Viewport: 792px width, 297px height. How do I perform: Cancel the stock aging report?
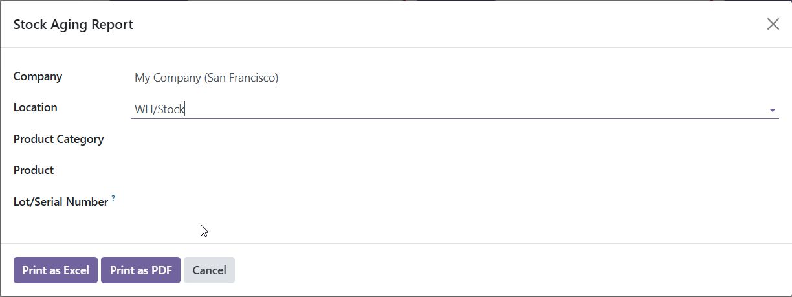pyautogui.click(x=209, y=270)
